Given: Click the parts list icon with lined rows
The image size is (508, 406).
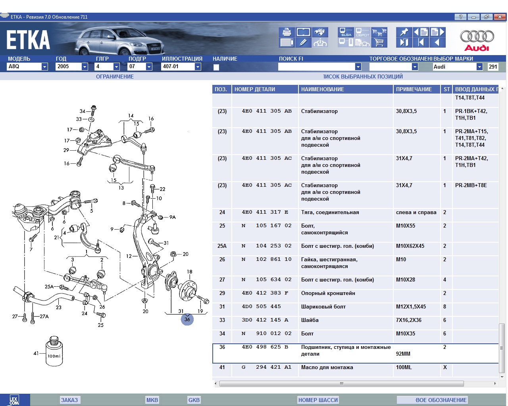Looking at the screenshot, I should [287, 42].
